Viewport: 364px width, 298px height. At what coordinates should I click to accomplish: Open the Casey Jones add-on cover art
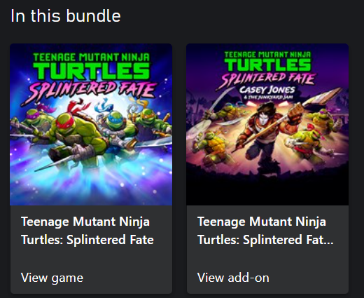coord(267,124)
